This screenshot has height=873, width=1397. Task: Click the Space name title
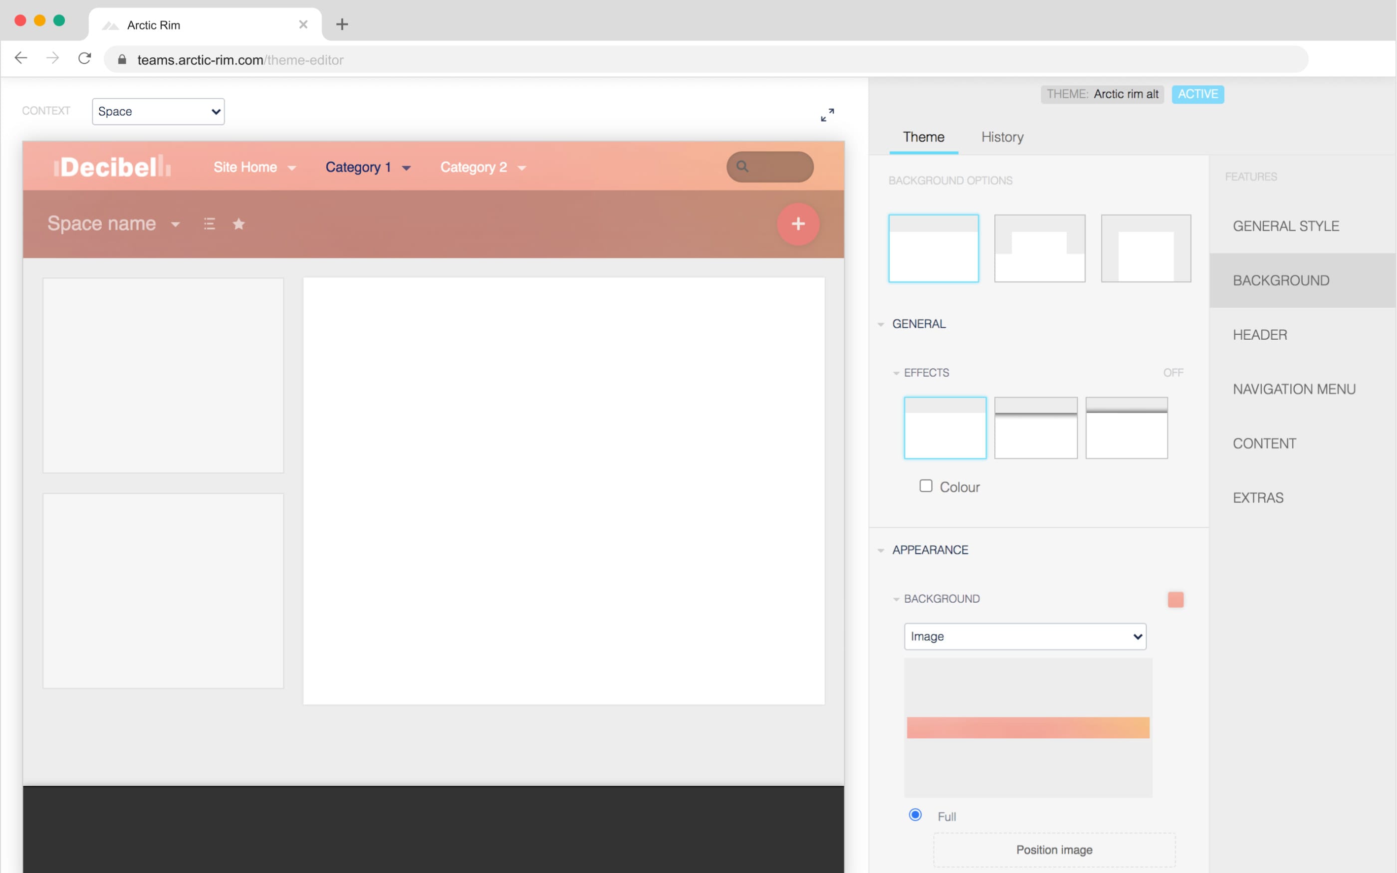click(x=102, y=223)
